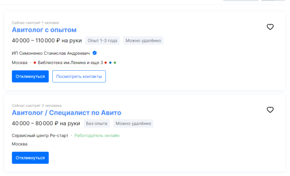Click the salary 40 000 – 110 000 ₽ на руки
Screen dimensions: 290x176
pos(47,41)
